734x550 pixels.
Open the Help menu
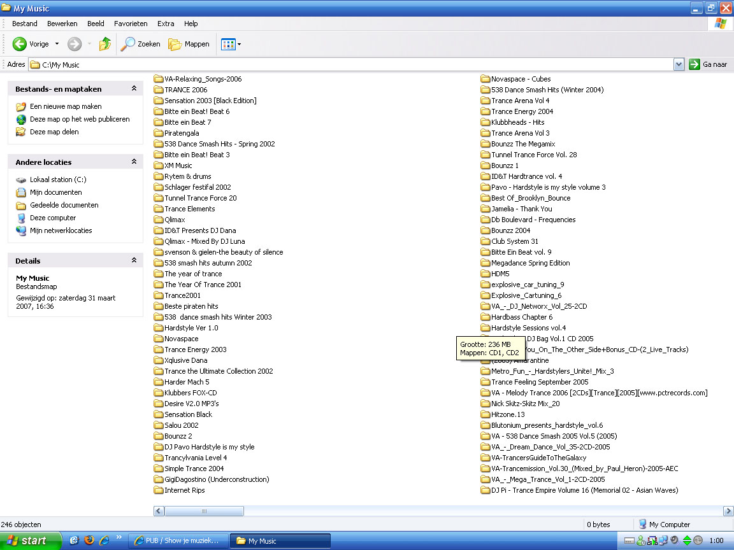[x=191, y=24]
